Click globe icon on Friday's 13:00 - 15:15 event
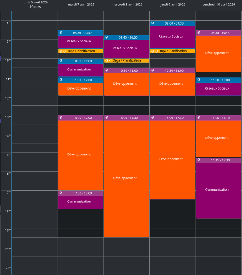This screenshot has height=275, width=242. click(199, 117)
